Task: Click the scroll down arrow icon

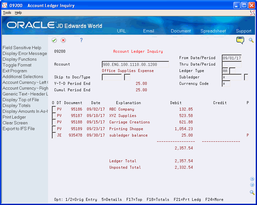Action: tap(252, 185)
